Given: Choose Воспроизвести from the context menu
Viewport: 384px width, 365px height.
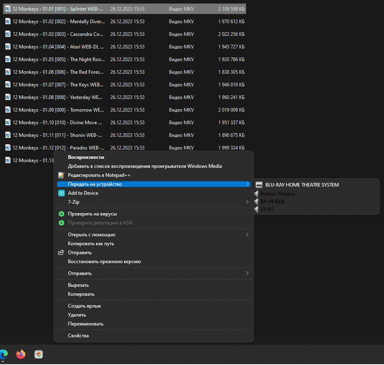Looking at the screenshot, I should (x=86, y=157).
